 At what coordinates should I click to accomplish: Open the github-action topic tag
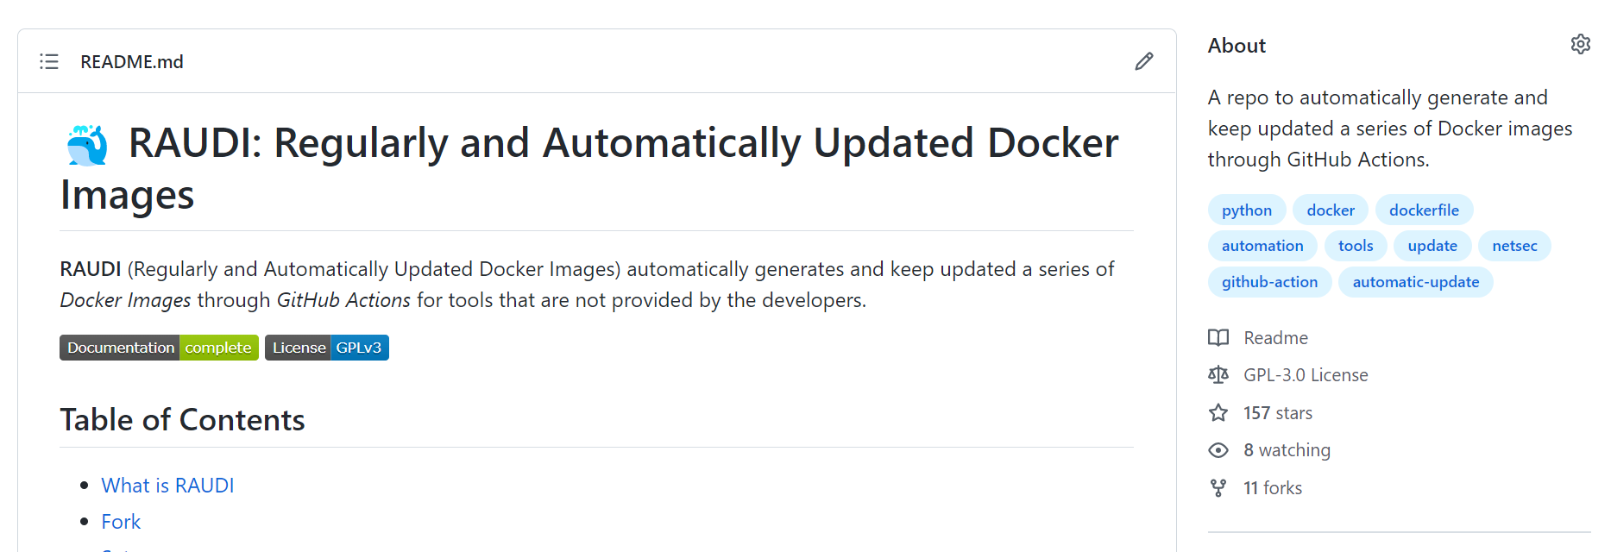[x=1269, y=281]
